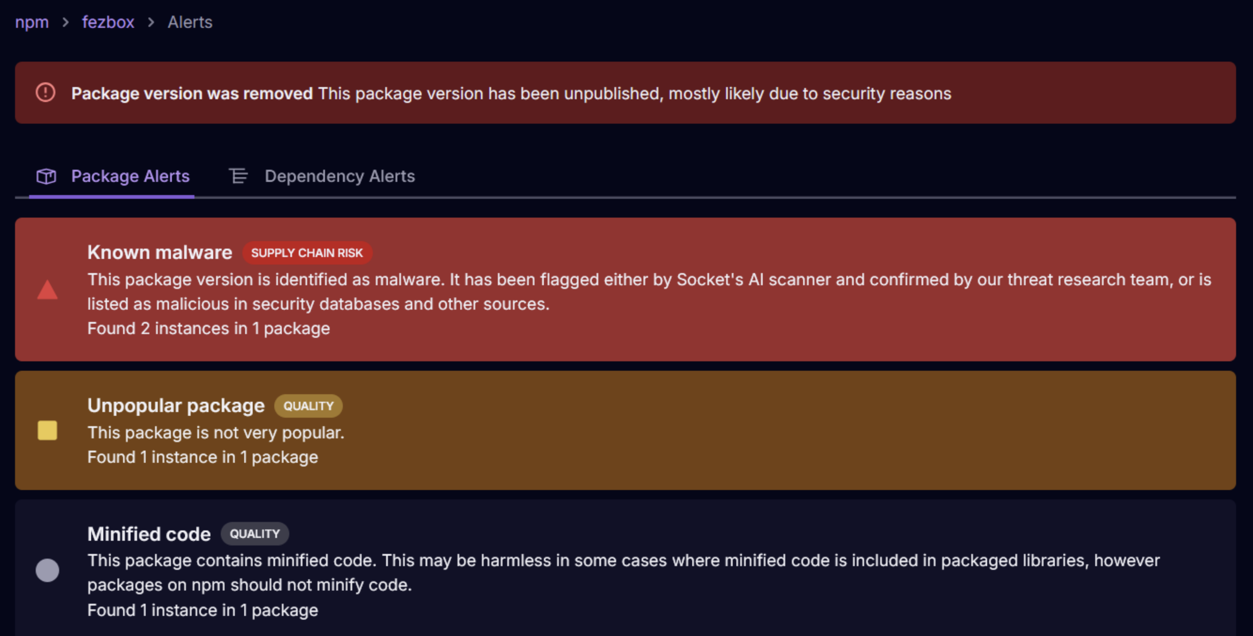Click the chevron after fezbox breadcrumb
1253x636 pixels.
point(151,23)
